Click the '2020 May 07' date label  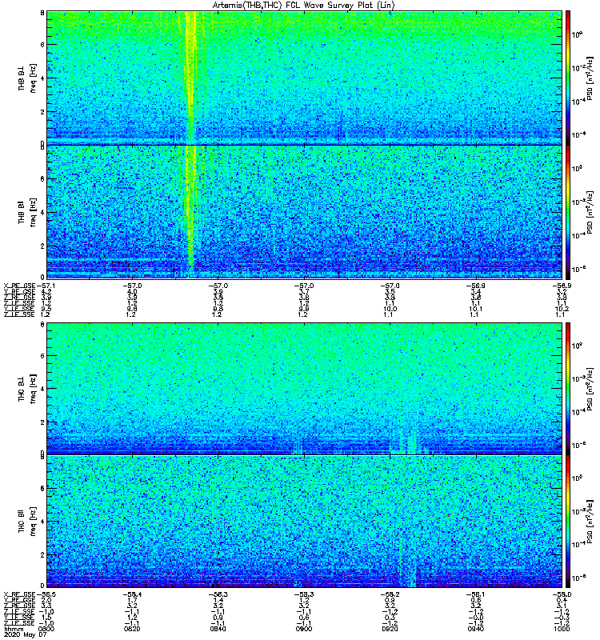coord(26,634)
